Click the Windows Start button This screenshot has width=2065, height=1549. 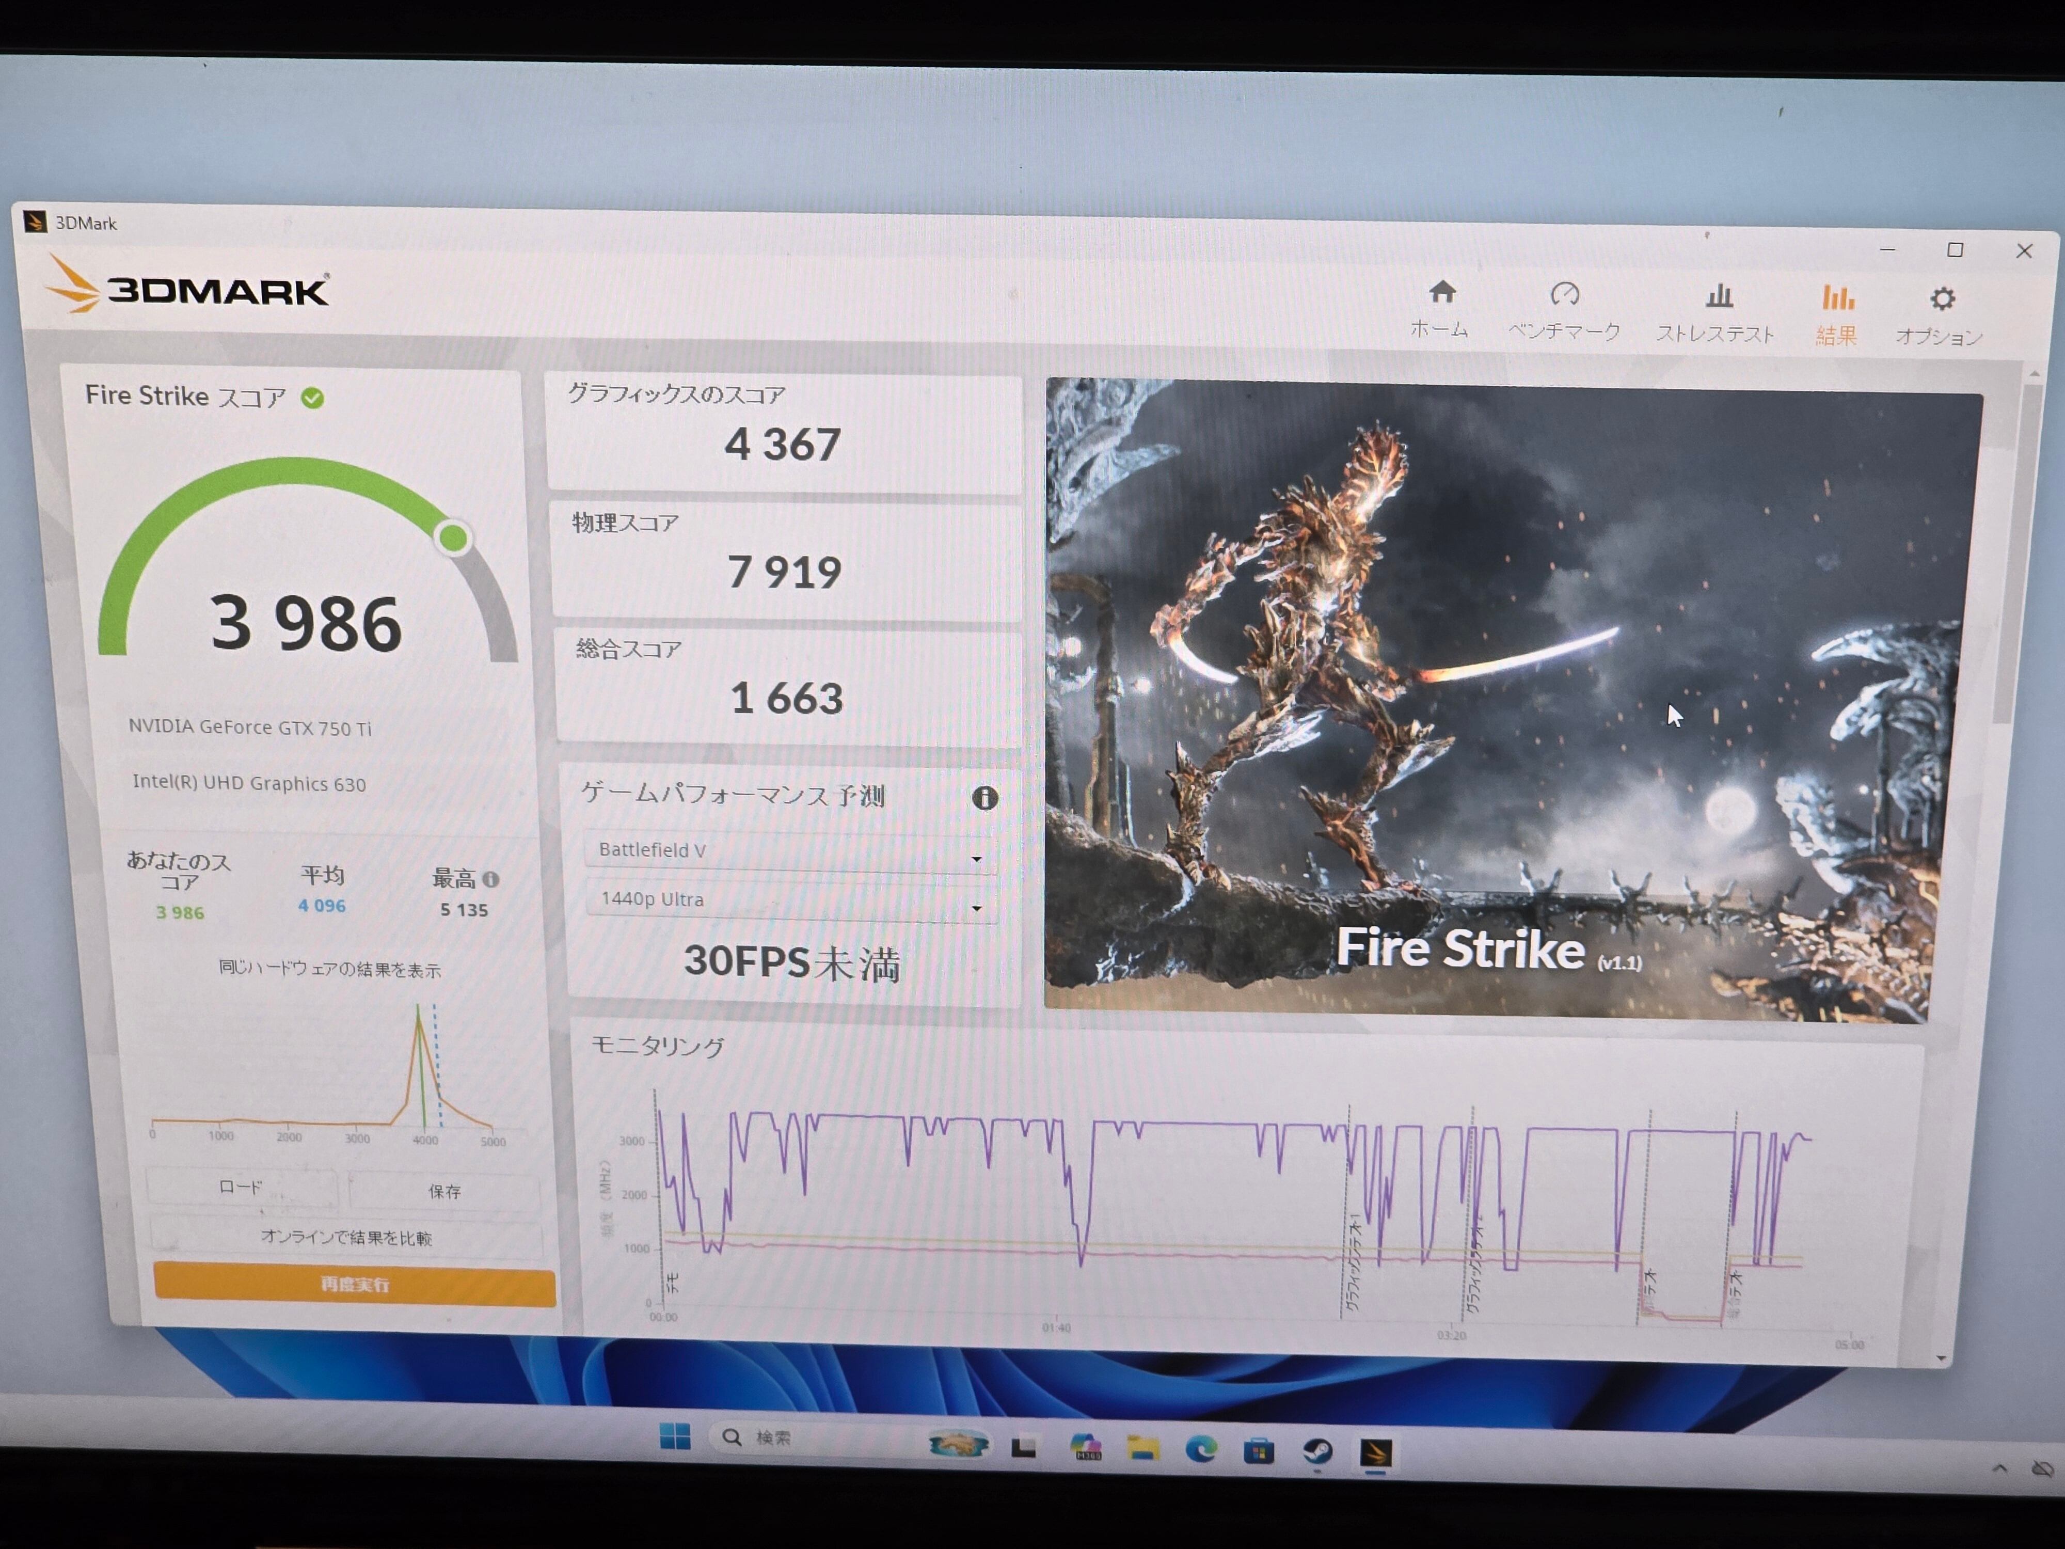(674, 1436)
